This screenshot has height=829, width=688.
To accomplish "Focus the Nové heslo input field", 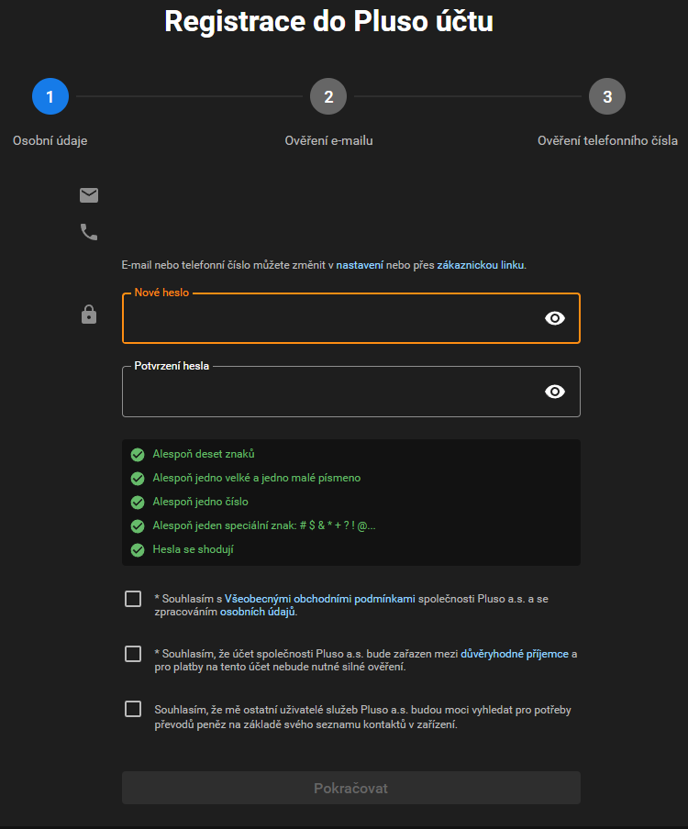I will click(351, 318).
